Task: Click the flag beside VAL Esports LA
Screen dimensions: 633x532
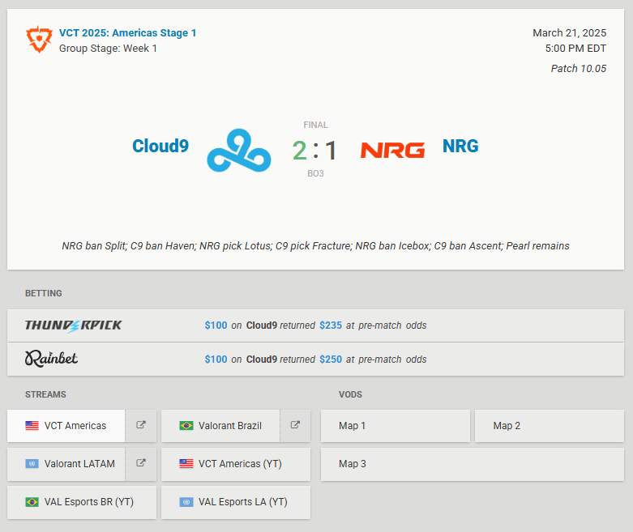Action: (x=186, y=502)
